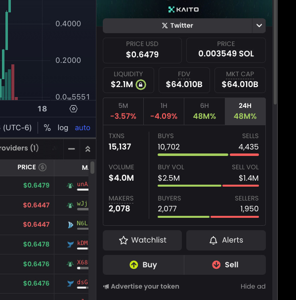296x300 pixels.
Task: Click maker address dsG
Action: pos(83,282)
